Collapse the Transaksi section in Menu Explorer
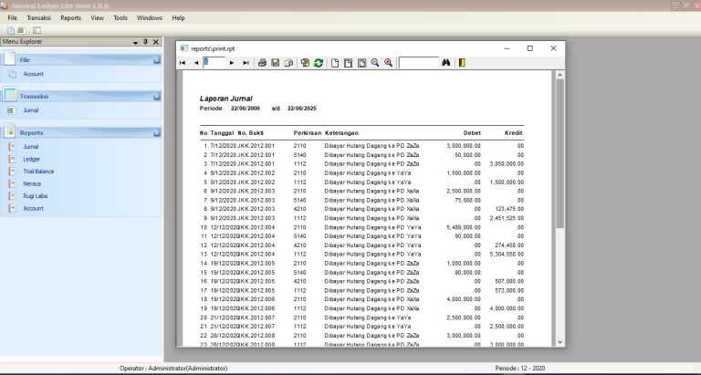Screen dimensions: 701x375 156,96
